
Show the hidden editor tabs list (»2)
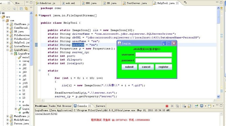(185, 2)
